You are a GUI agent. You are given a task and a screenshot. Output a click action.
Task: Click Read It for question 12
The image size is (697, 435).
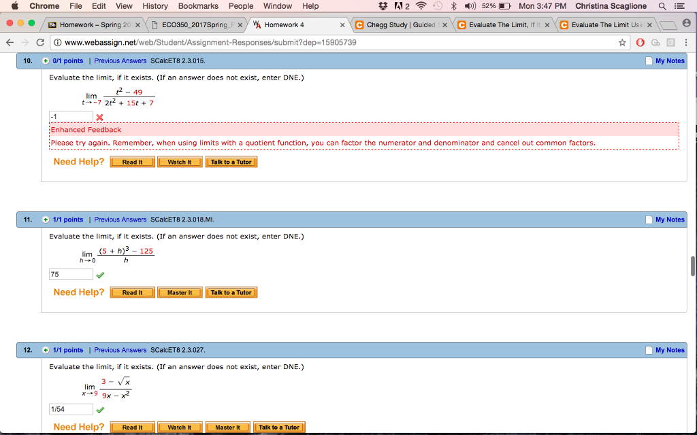click(133, 428)
